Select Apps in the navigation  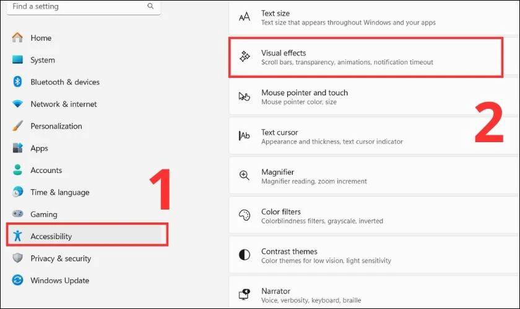click(84, 148)
